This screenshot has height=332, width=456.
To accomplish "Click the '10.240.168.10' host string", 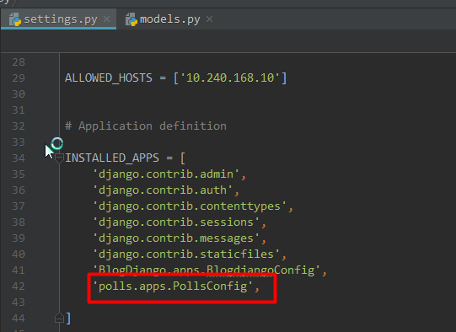I will (230, 78).
